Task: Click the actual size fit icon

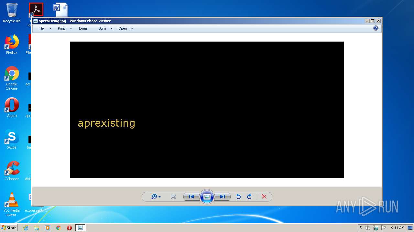Action: pyautogui.click(x=173, y=197)
